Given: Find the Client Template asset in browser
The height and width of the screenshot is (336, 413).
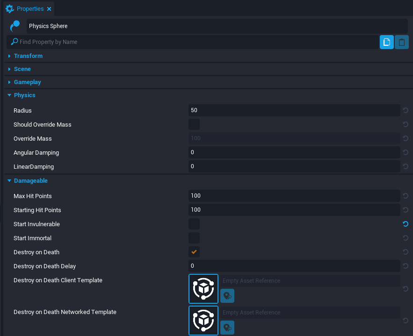Looking at the screenshot, I should point(227,296).
